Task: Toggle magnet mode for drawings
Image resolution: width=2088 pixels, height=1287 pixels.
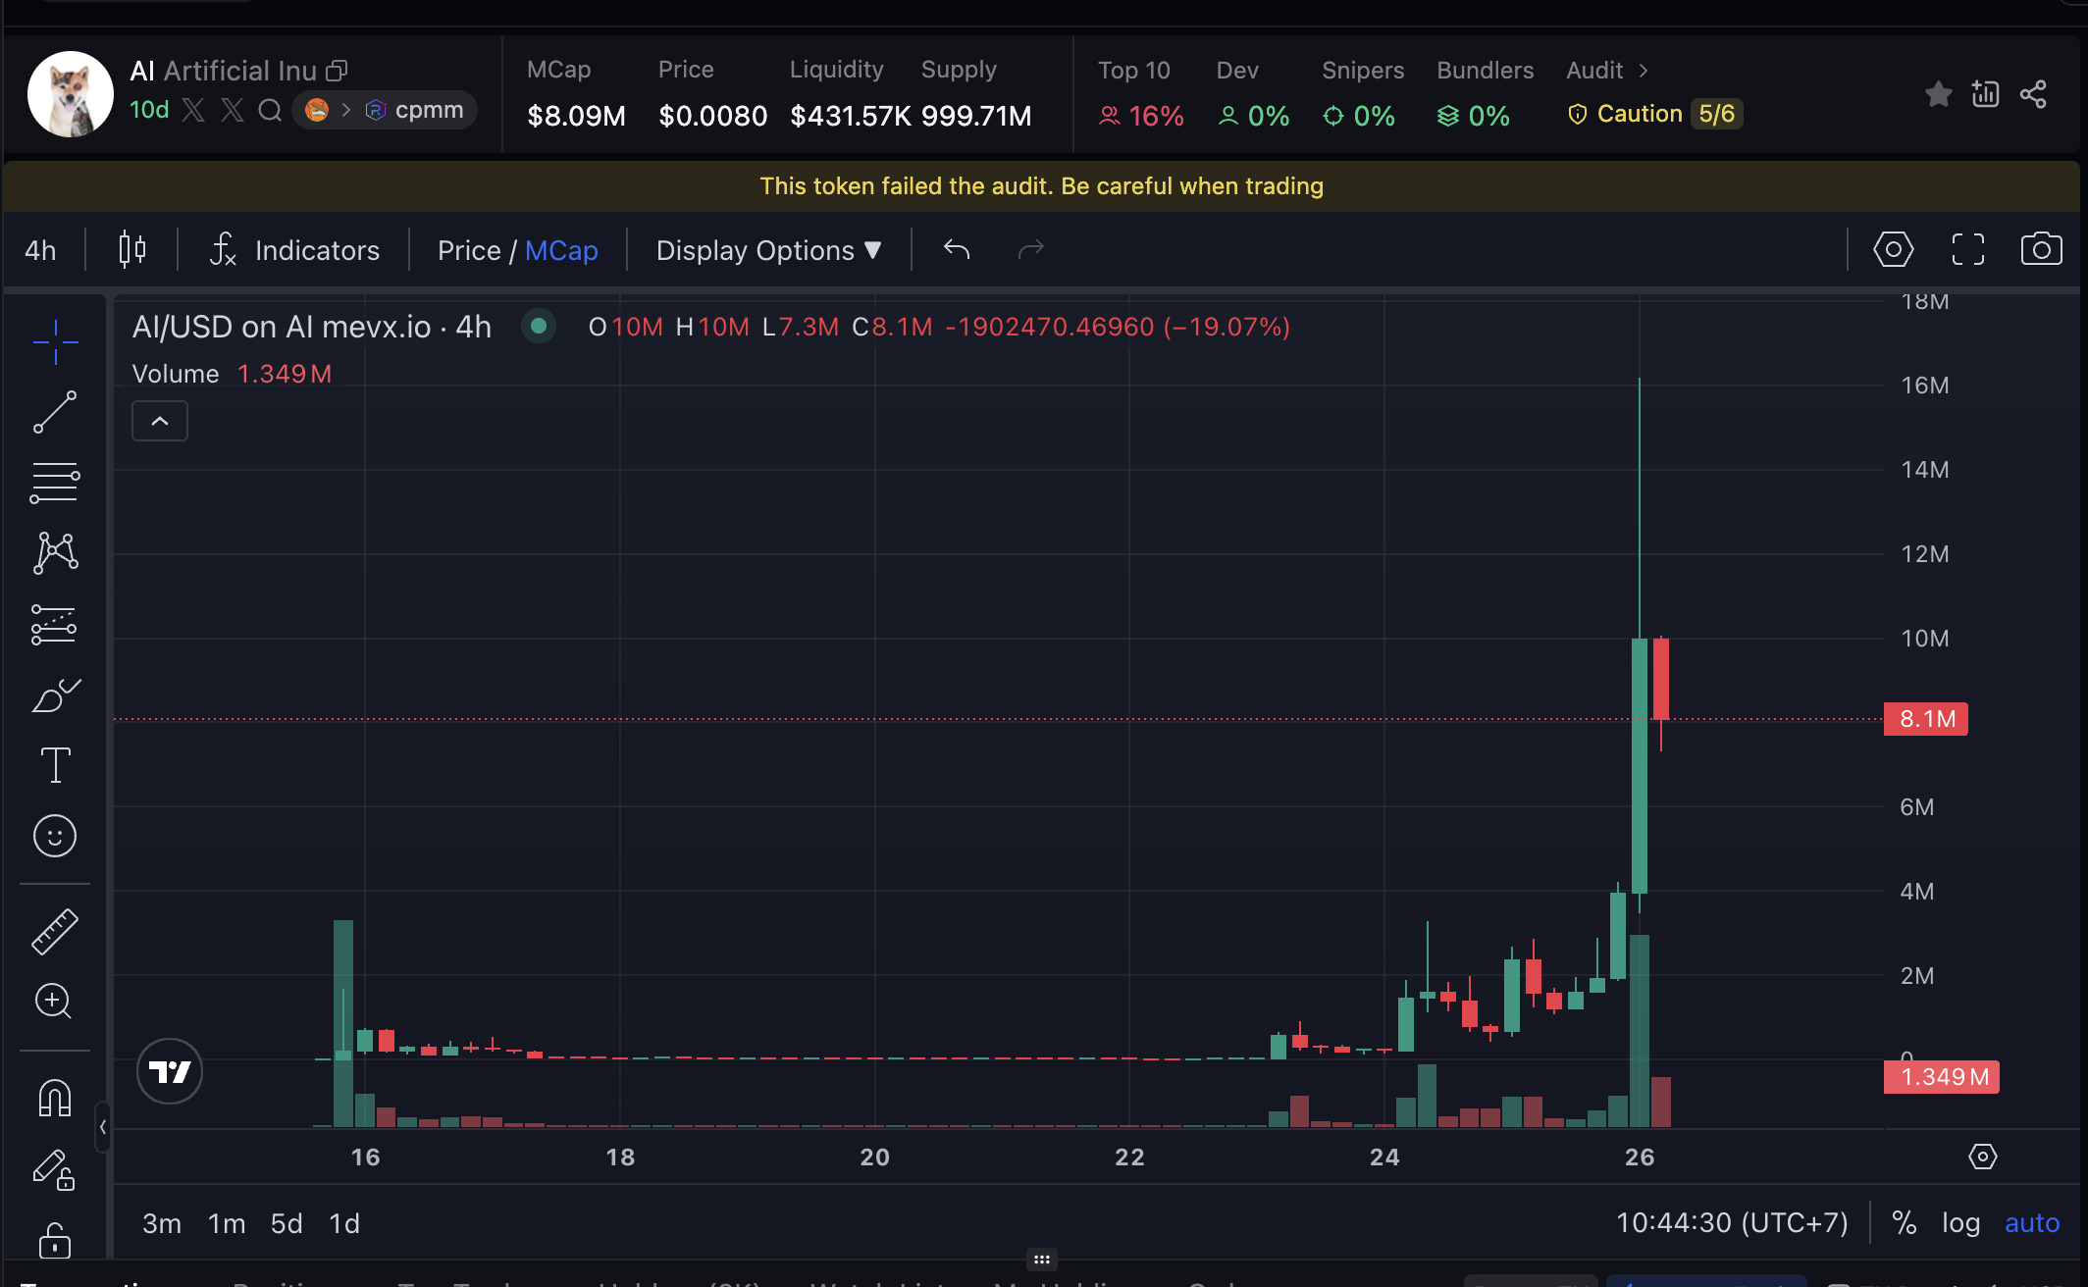Action: pyautogui.click(x=55, y=1098)
